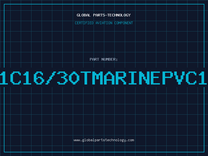208x156 pixels.
Task: Click the word TECHNOLOGY in header
Action: (x=119, y=15)
